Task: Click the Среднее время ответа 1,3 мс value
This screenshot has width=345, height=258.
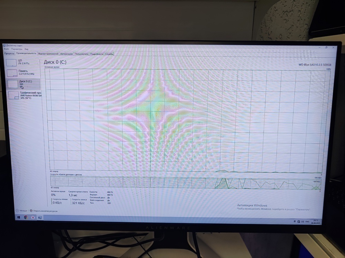Action: [73, 195]
